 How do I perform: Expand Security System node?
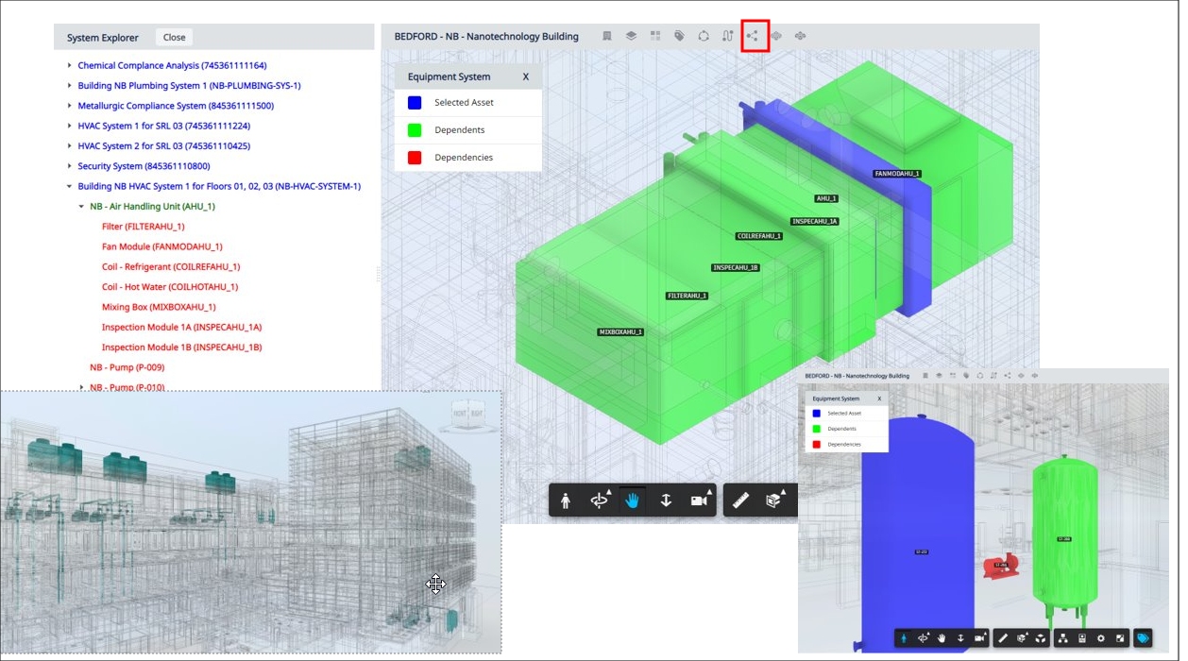[70, 166]
